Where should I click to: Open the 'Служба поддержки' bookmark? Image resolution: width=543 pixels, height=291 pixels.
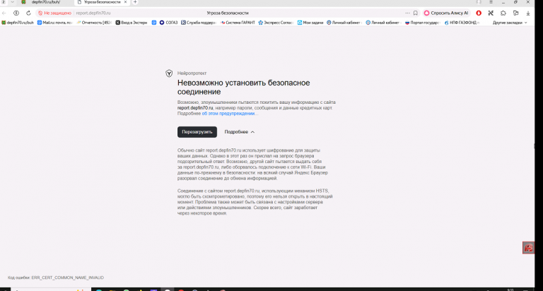199,23
